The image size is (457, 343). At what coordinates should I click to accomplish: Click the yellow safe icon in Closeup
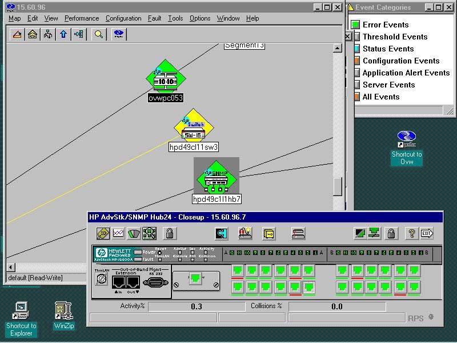268,233
